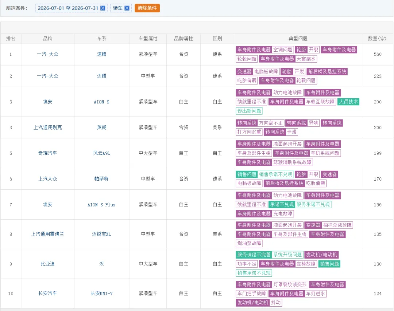Click the complaint count 223

tap(378, 76)
